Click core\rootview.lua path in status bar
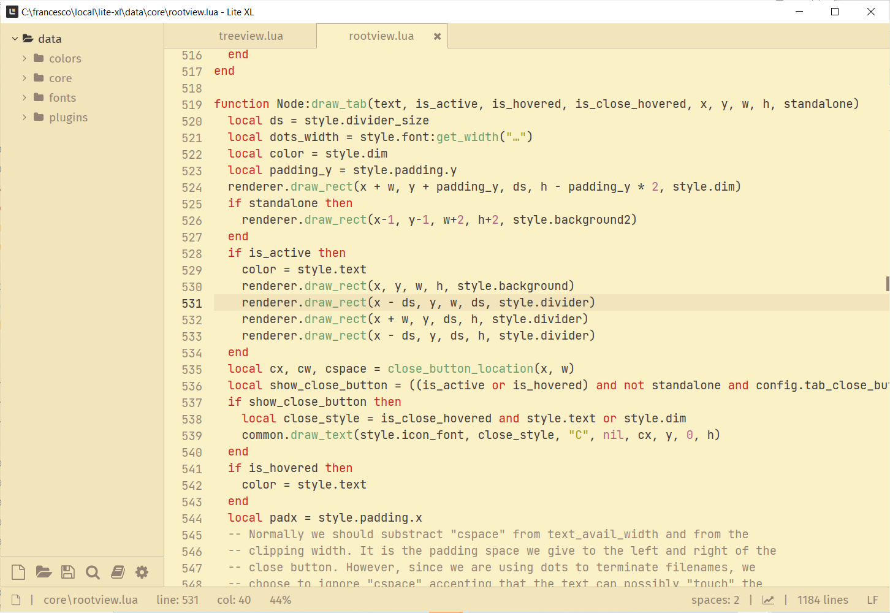This screenshot has height=613, width=890. (x=91, y=600)
